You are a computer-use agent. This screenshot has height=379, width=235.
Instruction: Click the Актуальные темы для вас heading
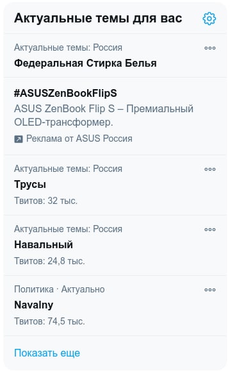(x=98, y=19)
